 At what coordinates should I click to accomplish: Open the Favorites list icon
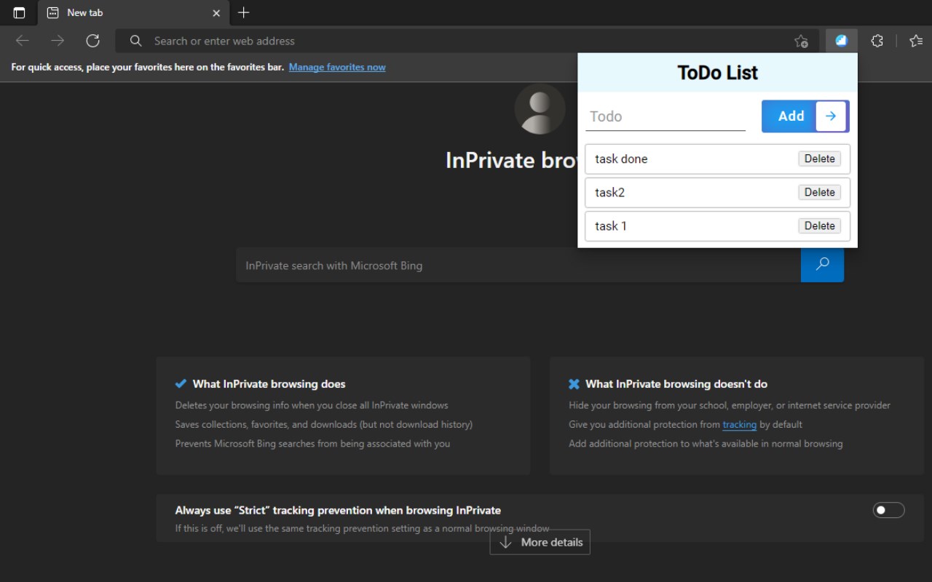pyautogui.click(x=916, y=41)
